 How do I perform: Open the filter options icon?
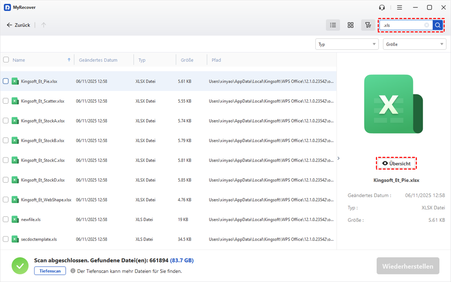click(x=368, y=25)
